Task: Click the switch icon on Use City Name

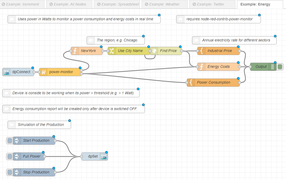Action: pyautogui.click(x=112, y=51)
